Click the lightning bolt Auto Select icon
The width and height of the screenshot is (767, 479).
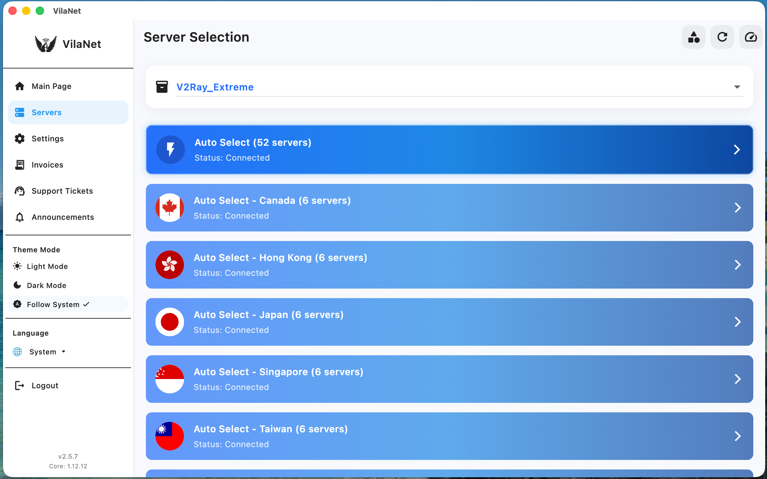coord(170,149)
